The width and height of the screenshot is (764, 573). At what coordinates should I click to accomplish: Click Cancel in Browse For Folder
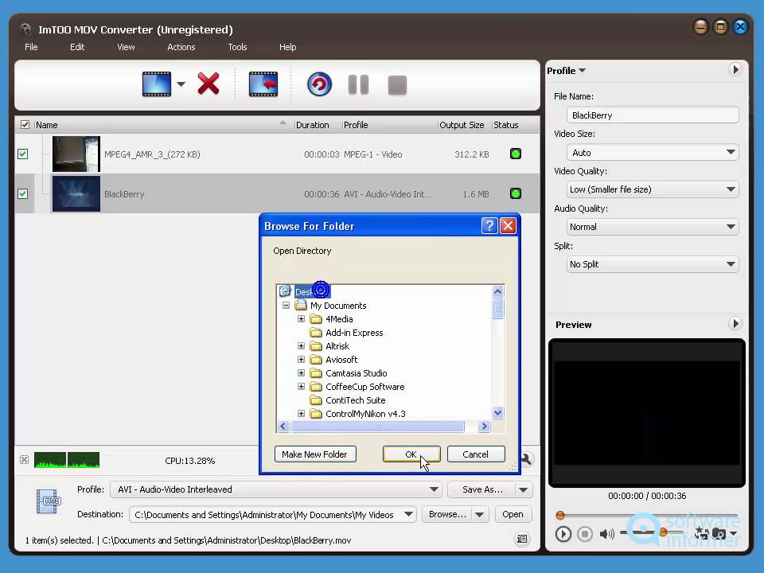(x=476, y=454)
